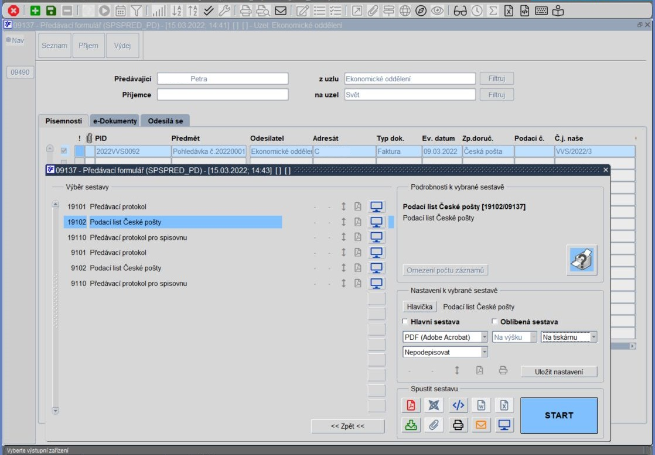The image size is (655, 455).
Task: Open the Odesílá se tab
Action: click(x=165, y=121)
